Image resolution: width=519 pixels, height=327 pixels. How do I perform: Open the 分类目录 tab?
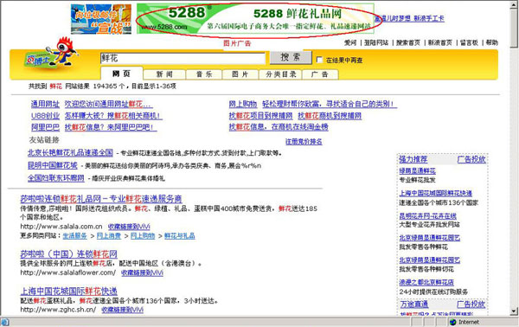coord(280,74)
